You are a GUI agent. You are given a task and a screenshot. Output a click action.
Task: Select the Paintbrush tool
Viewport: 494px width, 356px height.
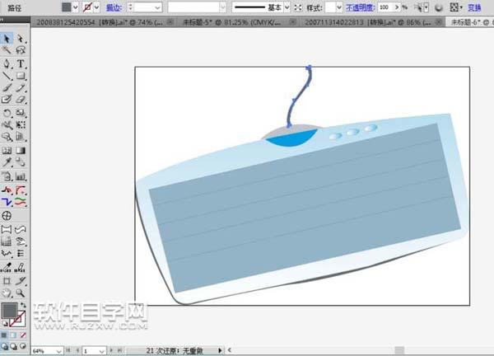pos(7,87)
